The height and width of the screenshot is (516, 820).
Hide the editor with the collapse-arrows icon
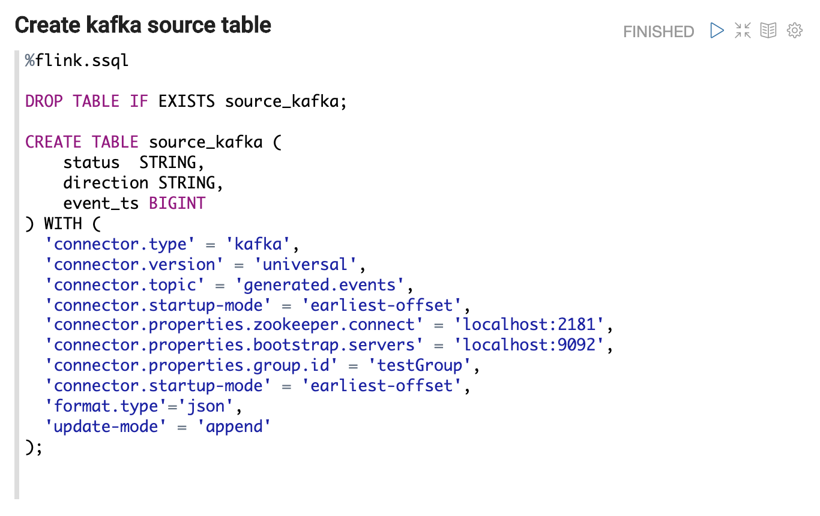click(743, 31)
